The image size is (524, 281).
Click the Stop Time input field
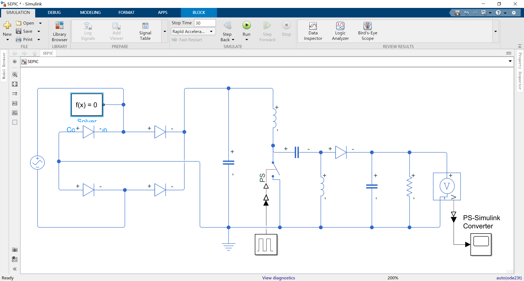pyautogui.click(x=205, y=23)
